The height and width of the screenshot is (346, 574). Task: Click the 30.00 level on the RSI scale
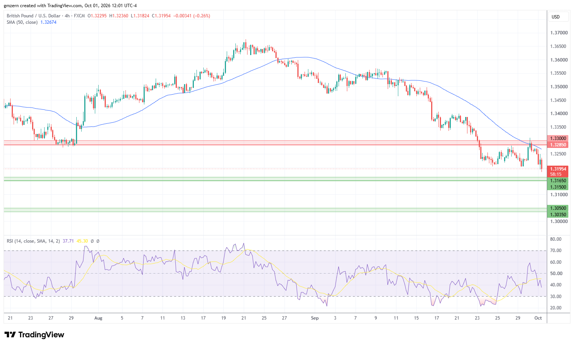point(556,297)
